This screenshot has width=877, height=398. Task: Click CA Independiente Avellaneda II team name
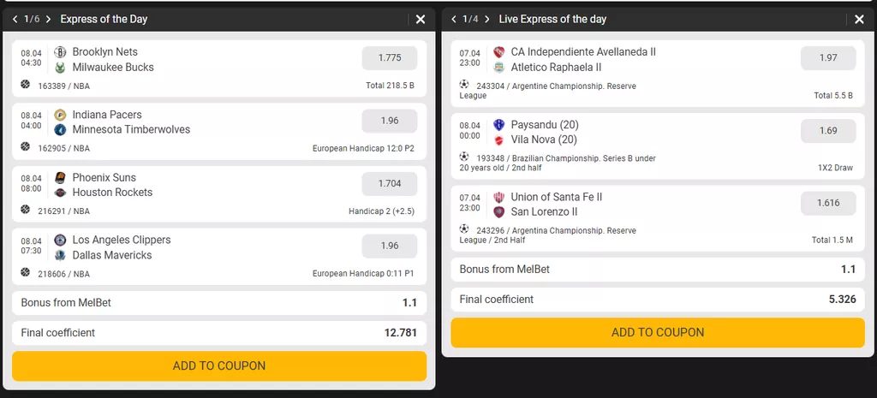(583, 52)
